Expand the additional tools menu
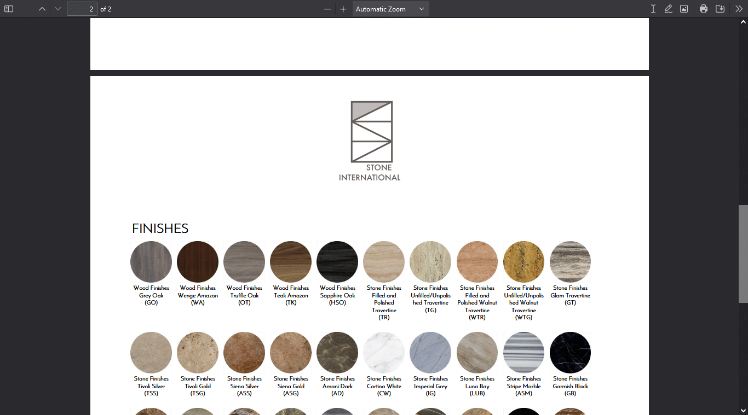Screen dimensions: 748x415 click(739, 9)
